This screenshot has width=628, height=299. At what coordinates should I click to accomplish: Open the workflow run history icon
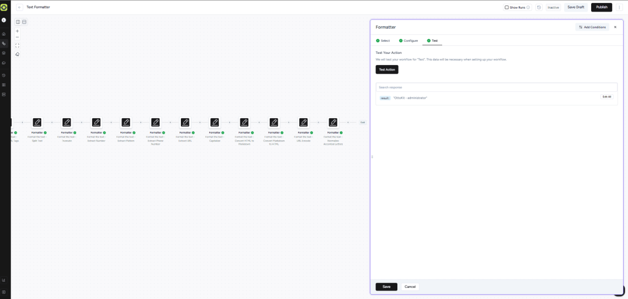[x=538, y=7]
